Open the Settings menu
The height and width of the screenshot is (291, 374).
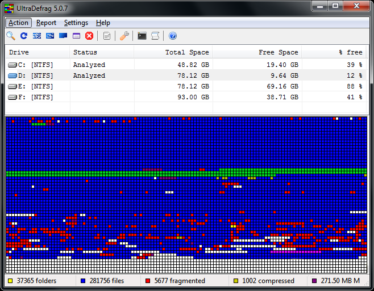tap(76, 23)
